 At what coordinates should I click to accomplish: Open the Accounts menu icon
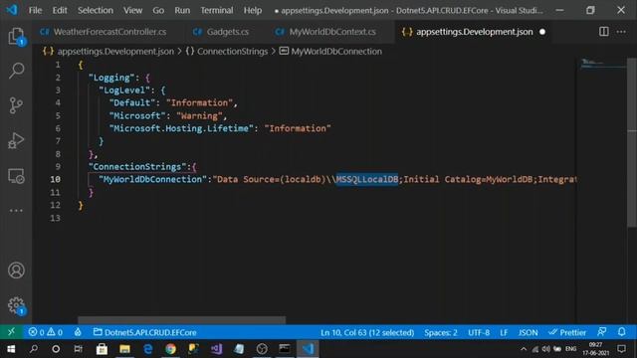point(16,270)
